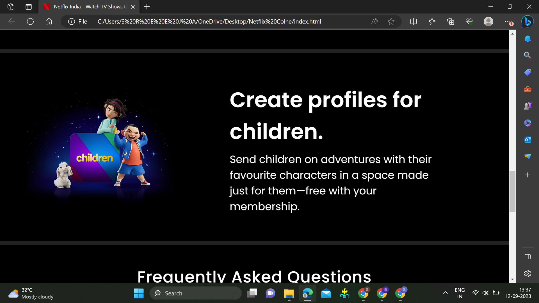Screen dimensions: 539x303
Task: Open the browser profile account menu
Action: point(488,21)
